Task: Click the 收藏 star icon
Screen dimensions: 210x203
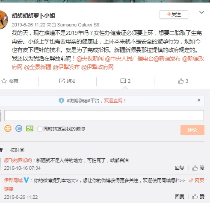Action: 4,81
